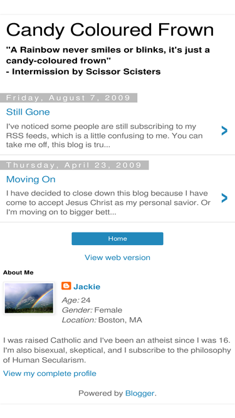Click the Location: Boston, MA profile detail
Image resolution: width=235 pixels, height=418 pixels.
coord(102,320)
